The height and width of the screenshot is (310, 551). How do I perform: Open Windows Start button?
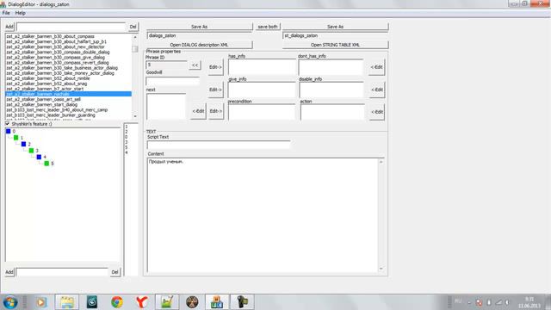point(10,302)
